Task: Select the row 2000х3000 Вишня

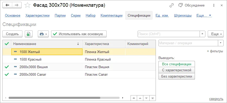Action: (x=79, y=67)
